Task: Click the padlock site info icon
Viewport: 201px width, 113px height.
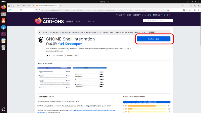Action: [39, 10]
